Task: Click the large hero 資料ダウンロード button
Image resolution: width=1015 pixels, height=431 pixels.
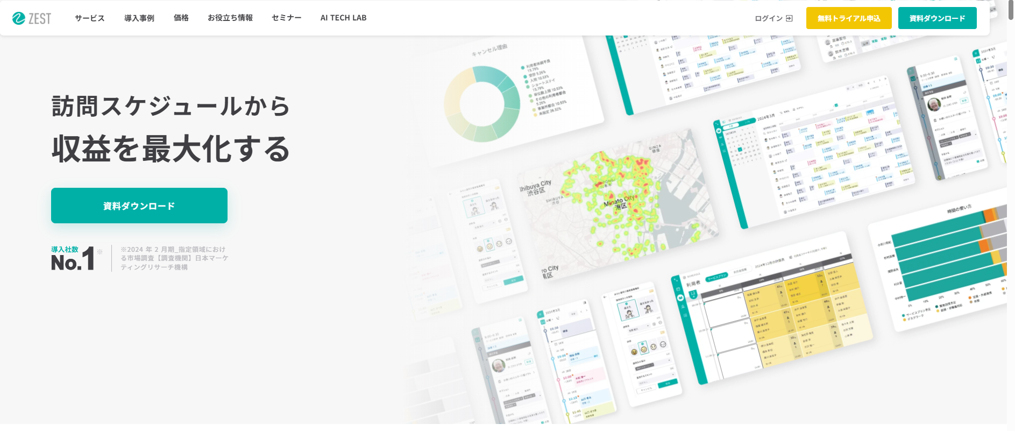Action: pyautogui.click(x=139, y=206)
